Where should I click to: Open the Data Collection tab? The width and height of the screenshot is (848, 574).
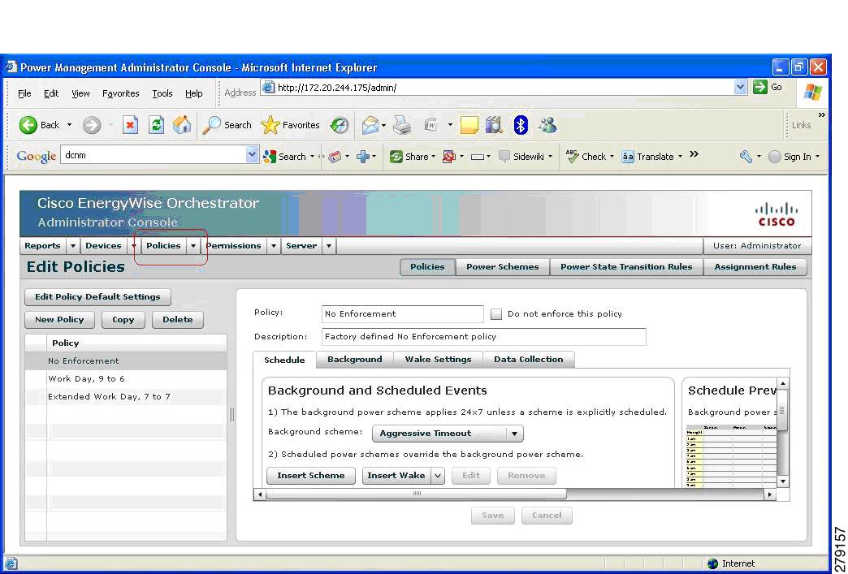[x=529, y=360]
